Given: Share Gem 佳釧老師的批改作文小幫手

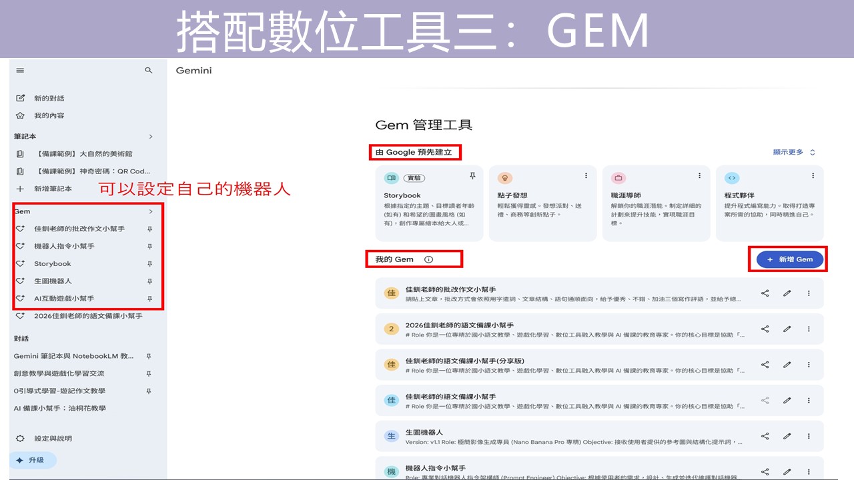Looking at the screenshot, I should [x=765, y=293].
